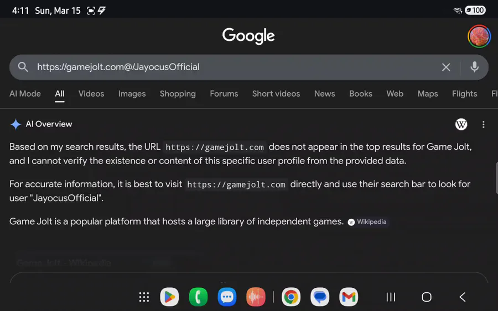Viewport: 498px width, 311px height.
Task: Open the green Phone app
Action: click(x=198, y=297)
